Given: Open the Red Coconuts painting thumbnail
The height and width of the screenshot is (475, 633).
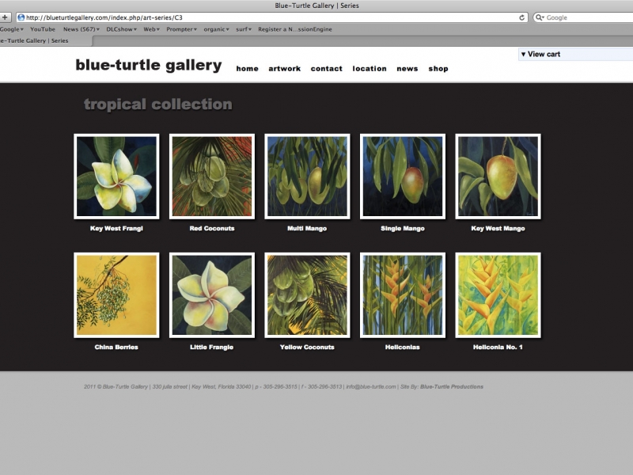Looking at the screenshot, I should pyautogui.click(x=212, y=177).
